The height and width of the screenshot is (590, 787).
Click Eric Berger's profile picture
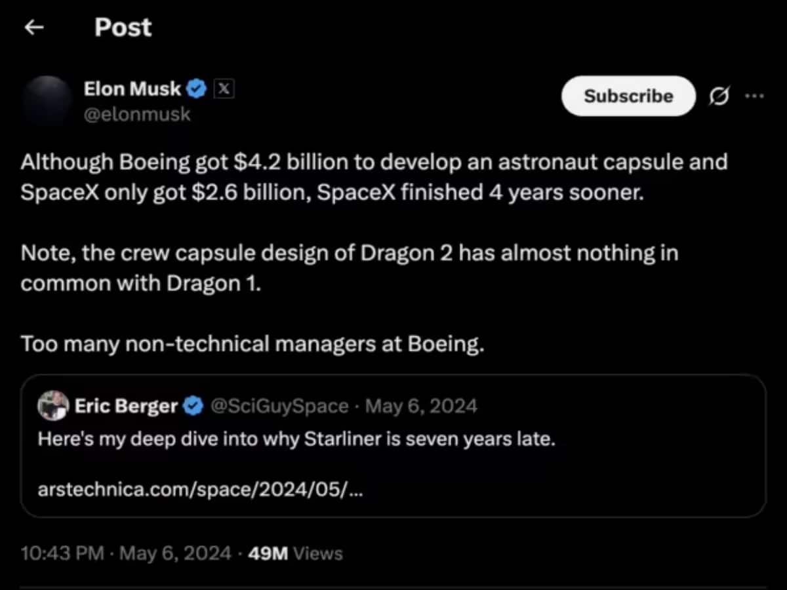[x=54, y=406]
